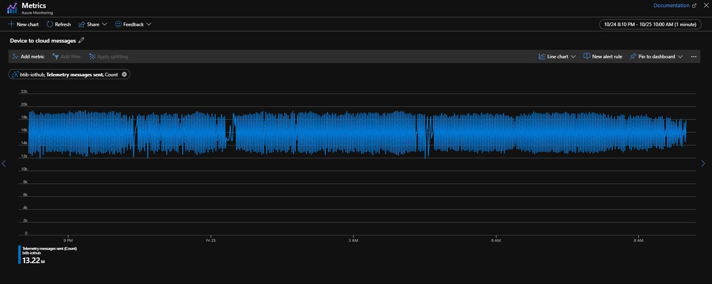
Task: Open the Share dropdown menu
Action: coord(93,24)
